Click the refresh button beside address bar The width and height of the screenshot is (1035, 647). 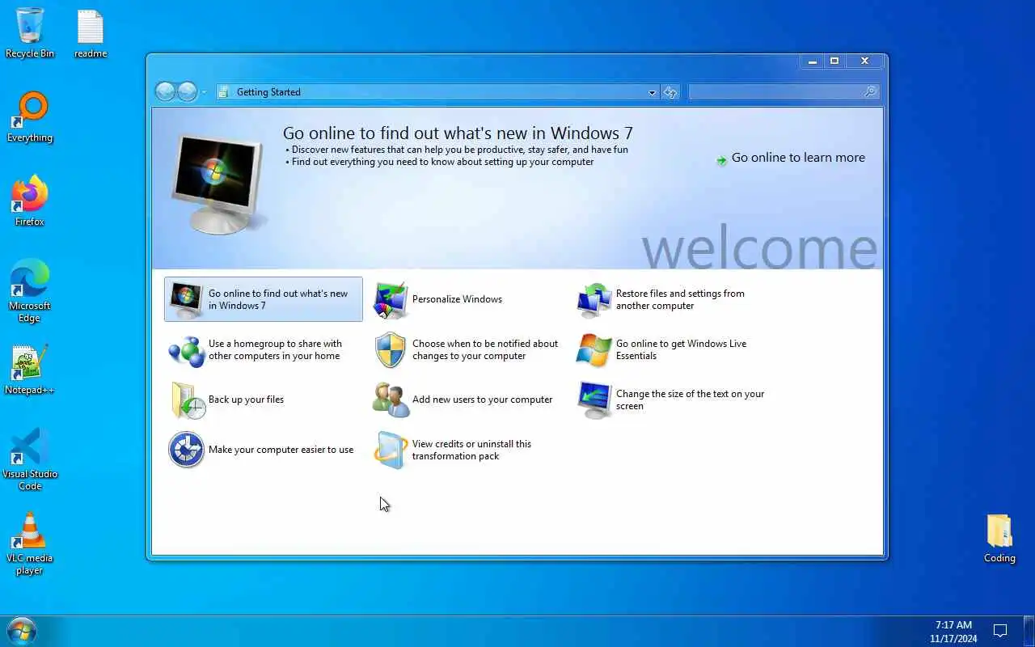point(670,92)
